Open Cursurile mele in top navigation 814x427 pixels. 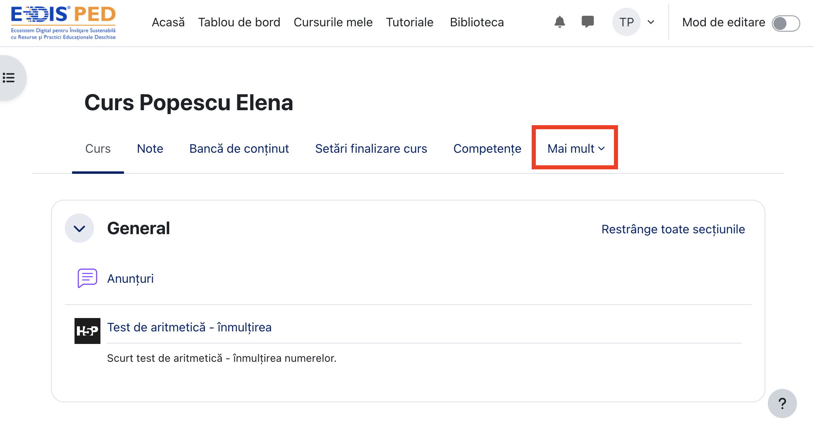click(333, 22)
